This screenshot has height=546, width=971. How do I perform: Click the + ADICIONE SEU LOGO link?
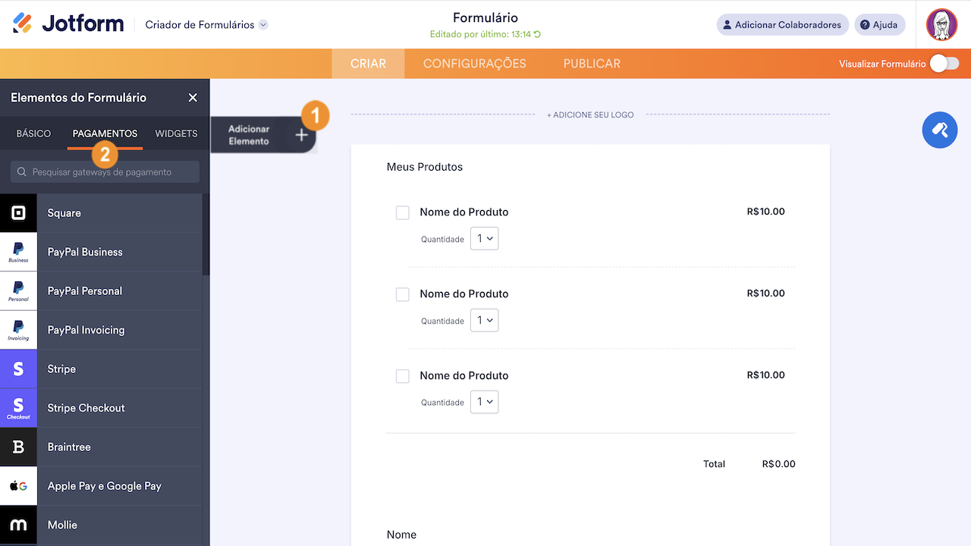590,115
